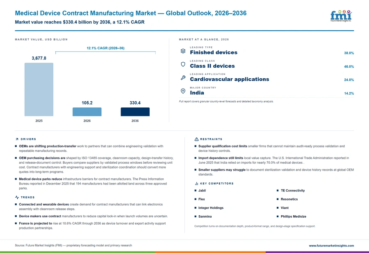This screenshot has width=369, height=253.
Task: Click the '2025' axis label
Action: [x=39, y=121]
